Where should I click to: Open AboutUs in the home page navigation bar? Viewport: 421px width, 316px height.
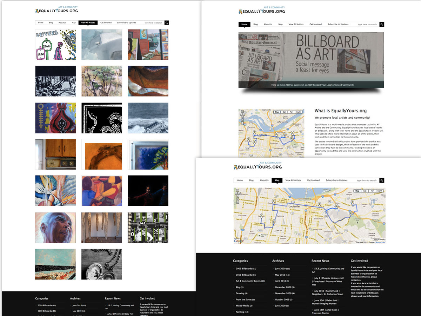tap(268, 24)
